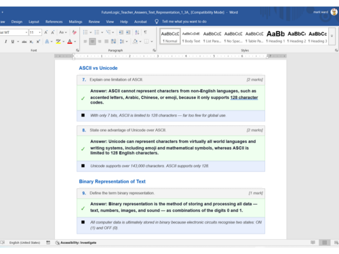The height and width of the screenshot is (254, 339).
Task: Expand underline style dropdown arrow
Action: pos(18,41)
